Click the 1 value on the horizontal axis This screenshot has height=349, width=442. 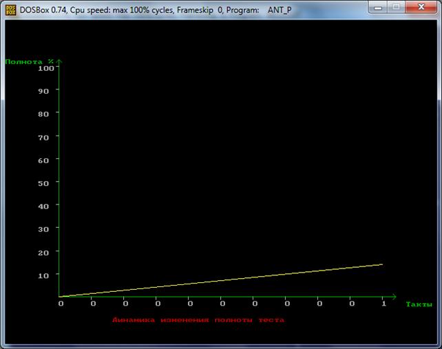click(383, 304)
